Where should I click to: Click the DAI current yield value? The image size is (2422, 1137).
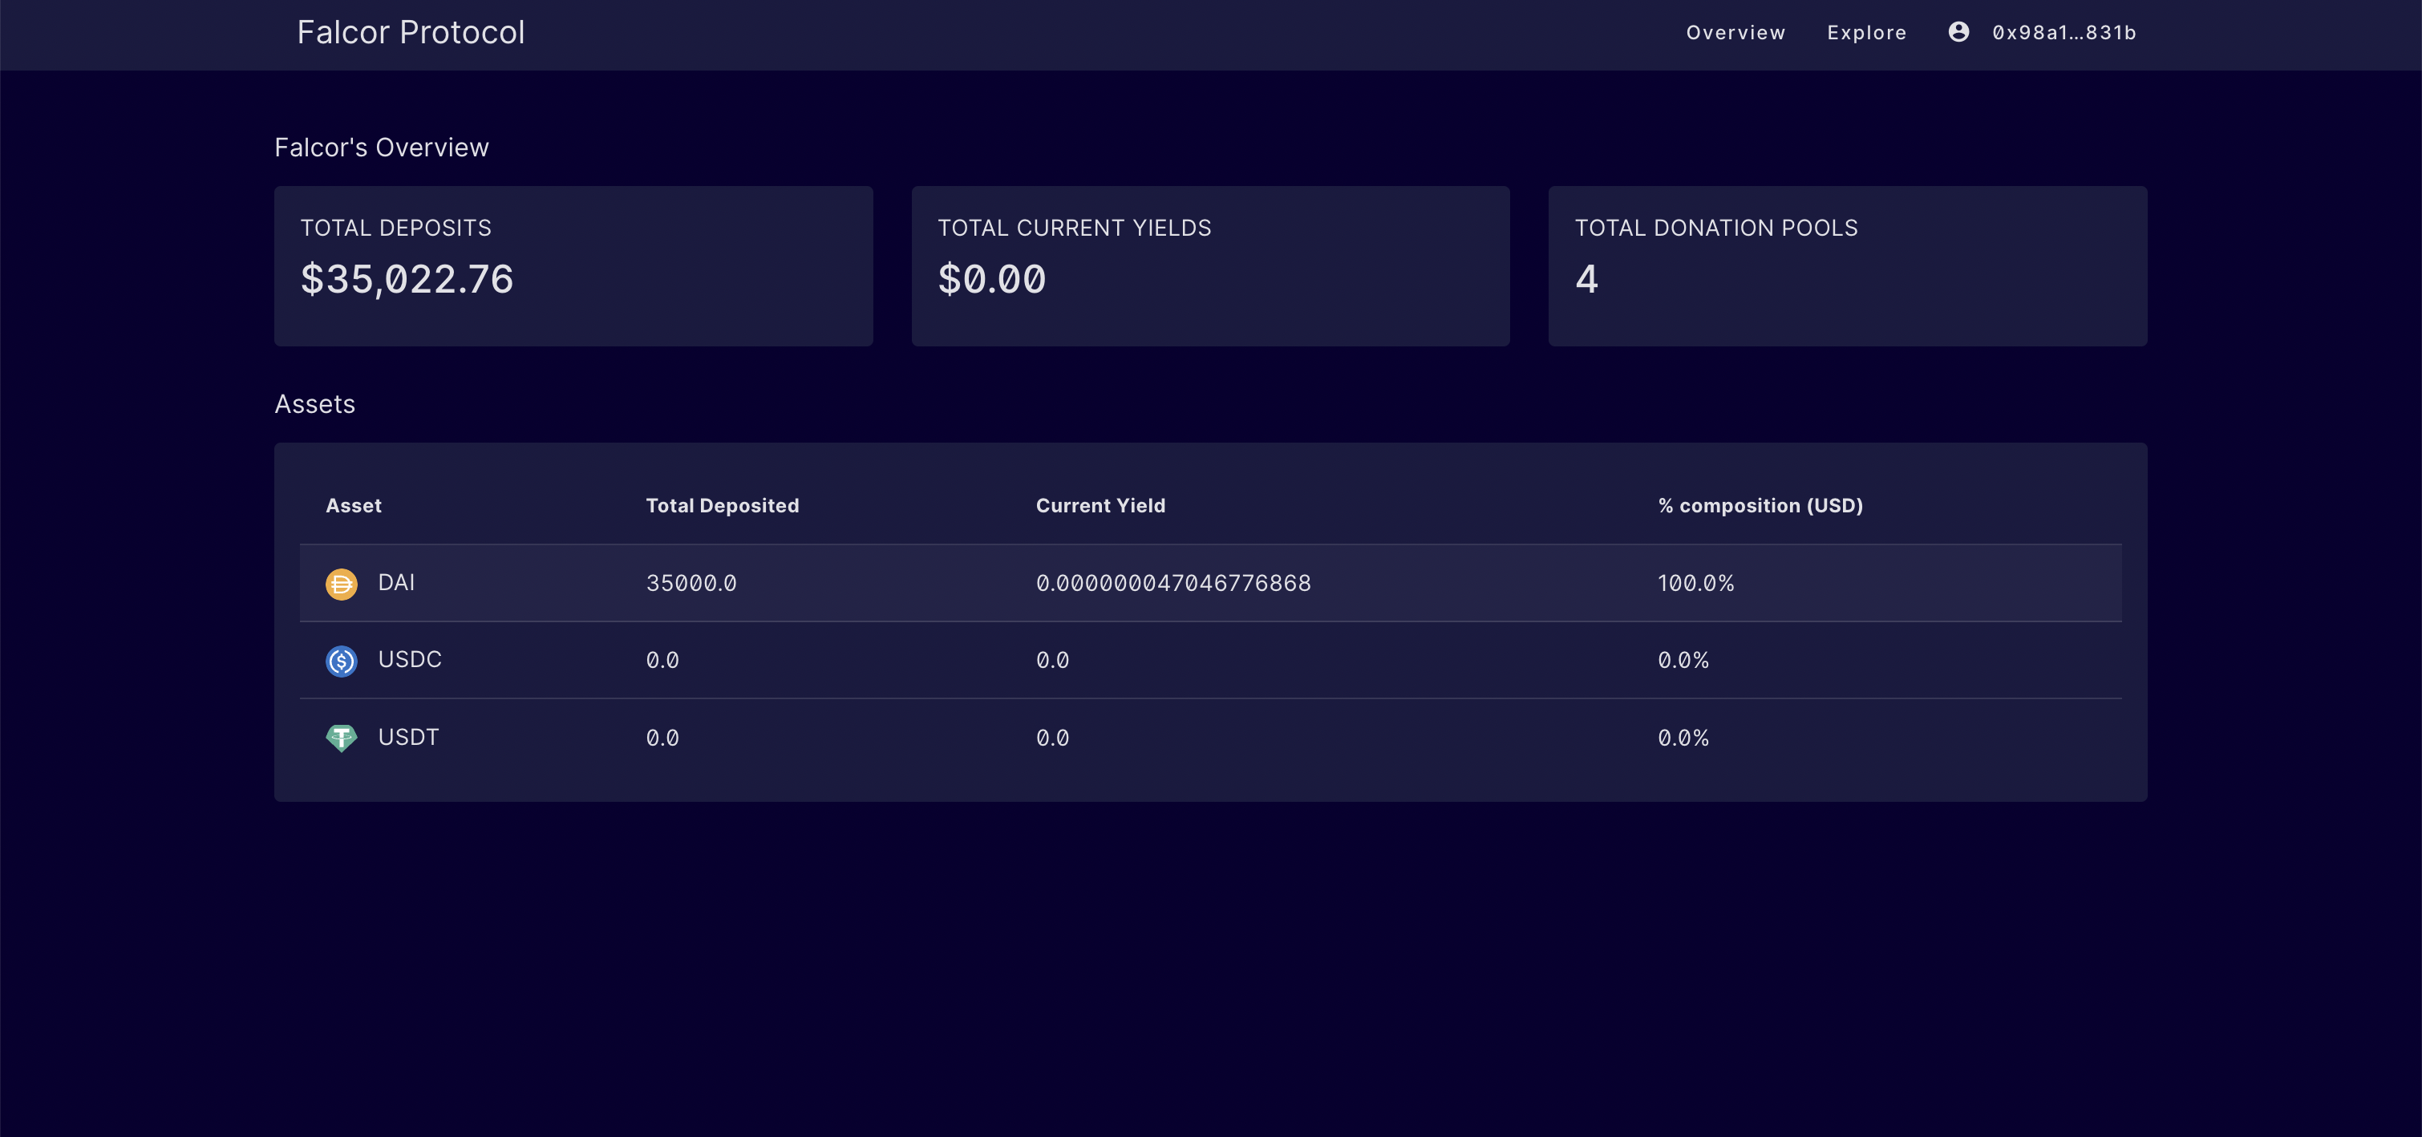(x=1173, y=584)
